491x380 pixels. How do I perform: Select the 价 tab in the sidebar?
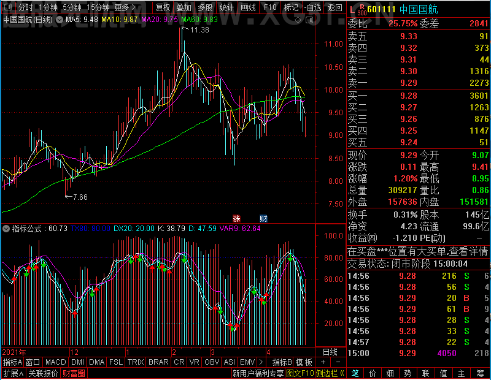373,373
